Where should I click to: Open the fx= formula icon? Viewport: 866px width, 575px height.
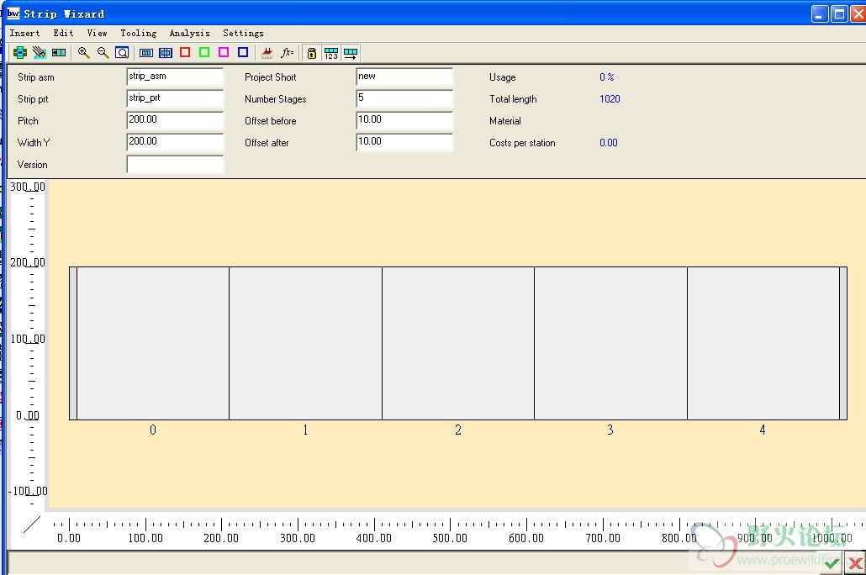pyautogui.click(x=288, y=53)
